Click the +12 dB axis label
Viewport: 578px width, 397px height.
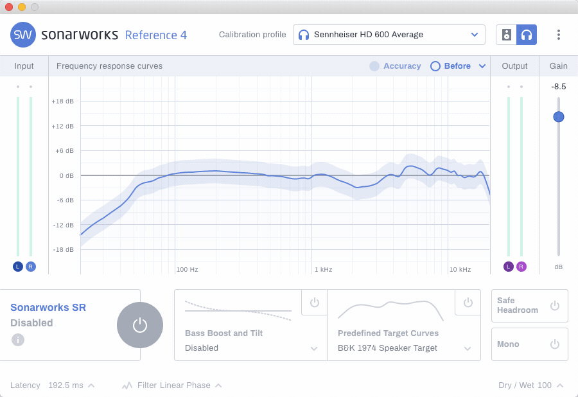(x=63, y=127)
